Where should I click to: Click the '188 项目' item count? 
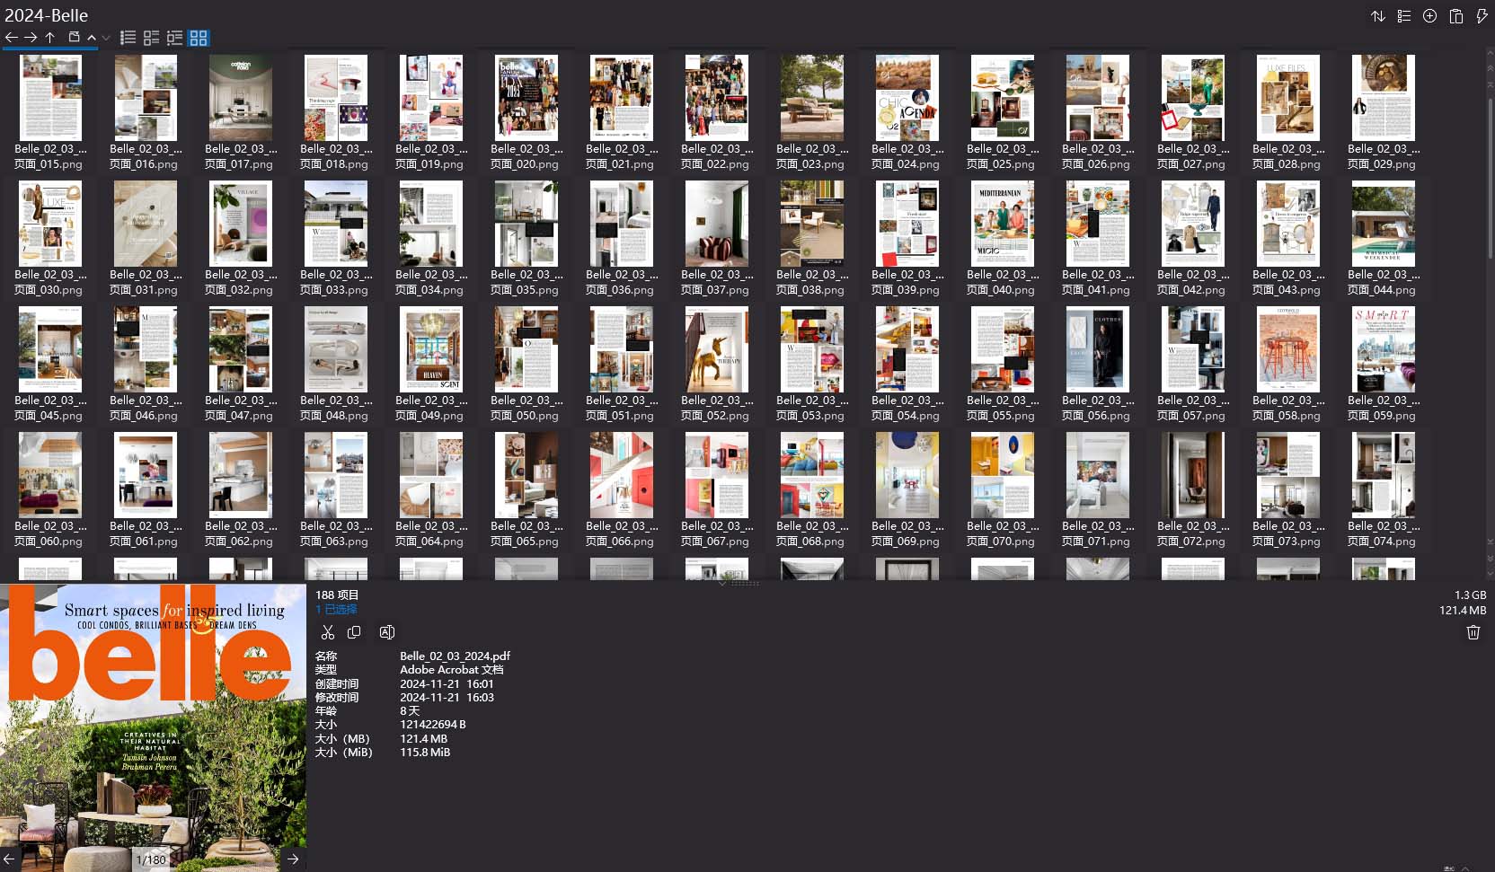click(x=337, y=595)
